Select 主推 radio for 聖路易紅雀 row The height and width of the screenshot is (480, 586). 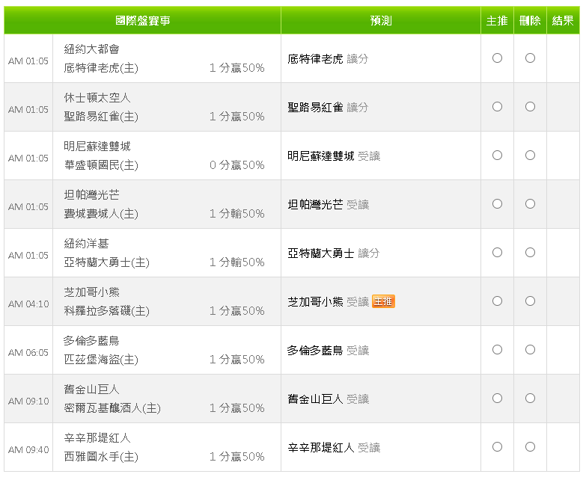click(497, 107)
